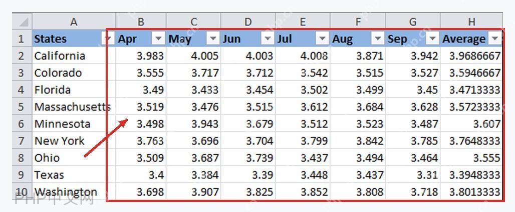Open the Sep column filter dropdown

click(432, 38)
